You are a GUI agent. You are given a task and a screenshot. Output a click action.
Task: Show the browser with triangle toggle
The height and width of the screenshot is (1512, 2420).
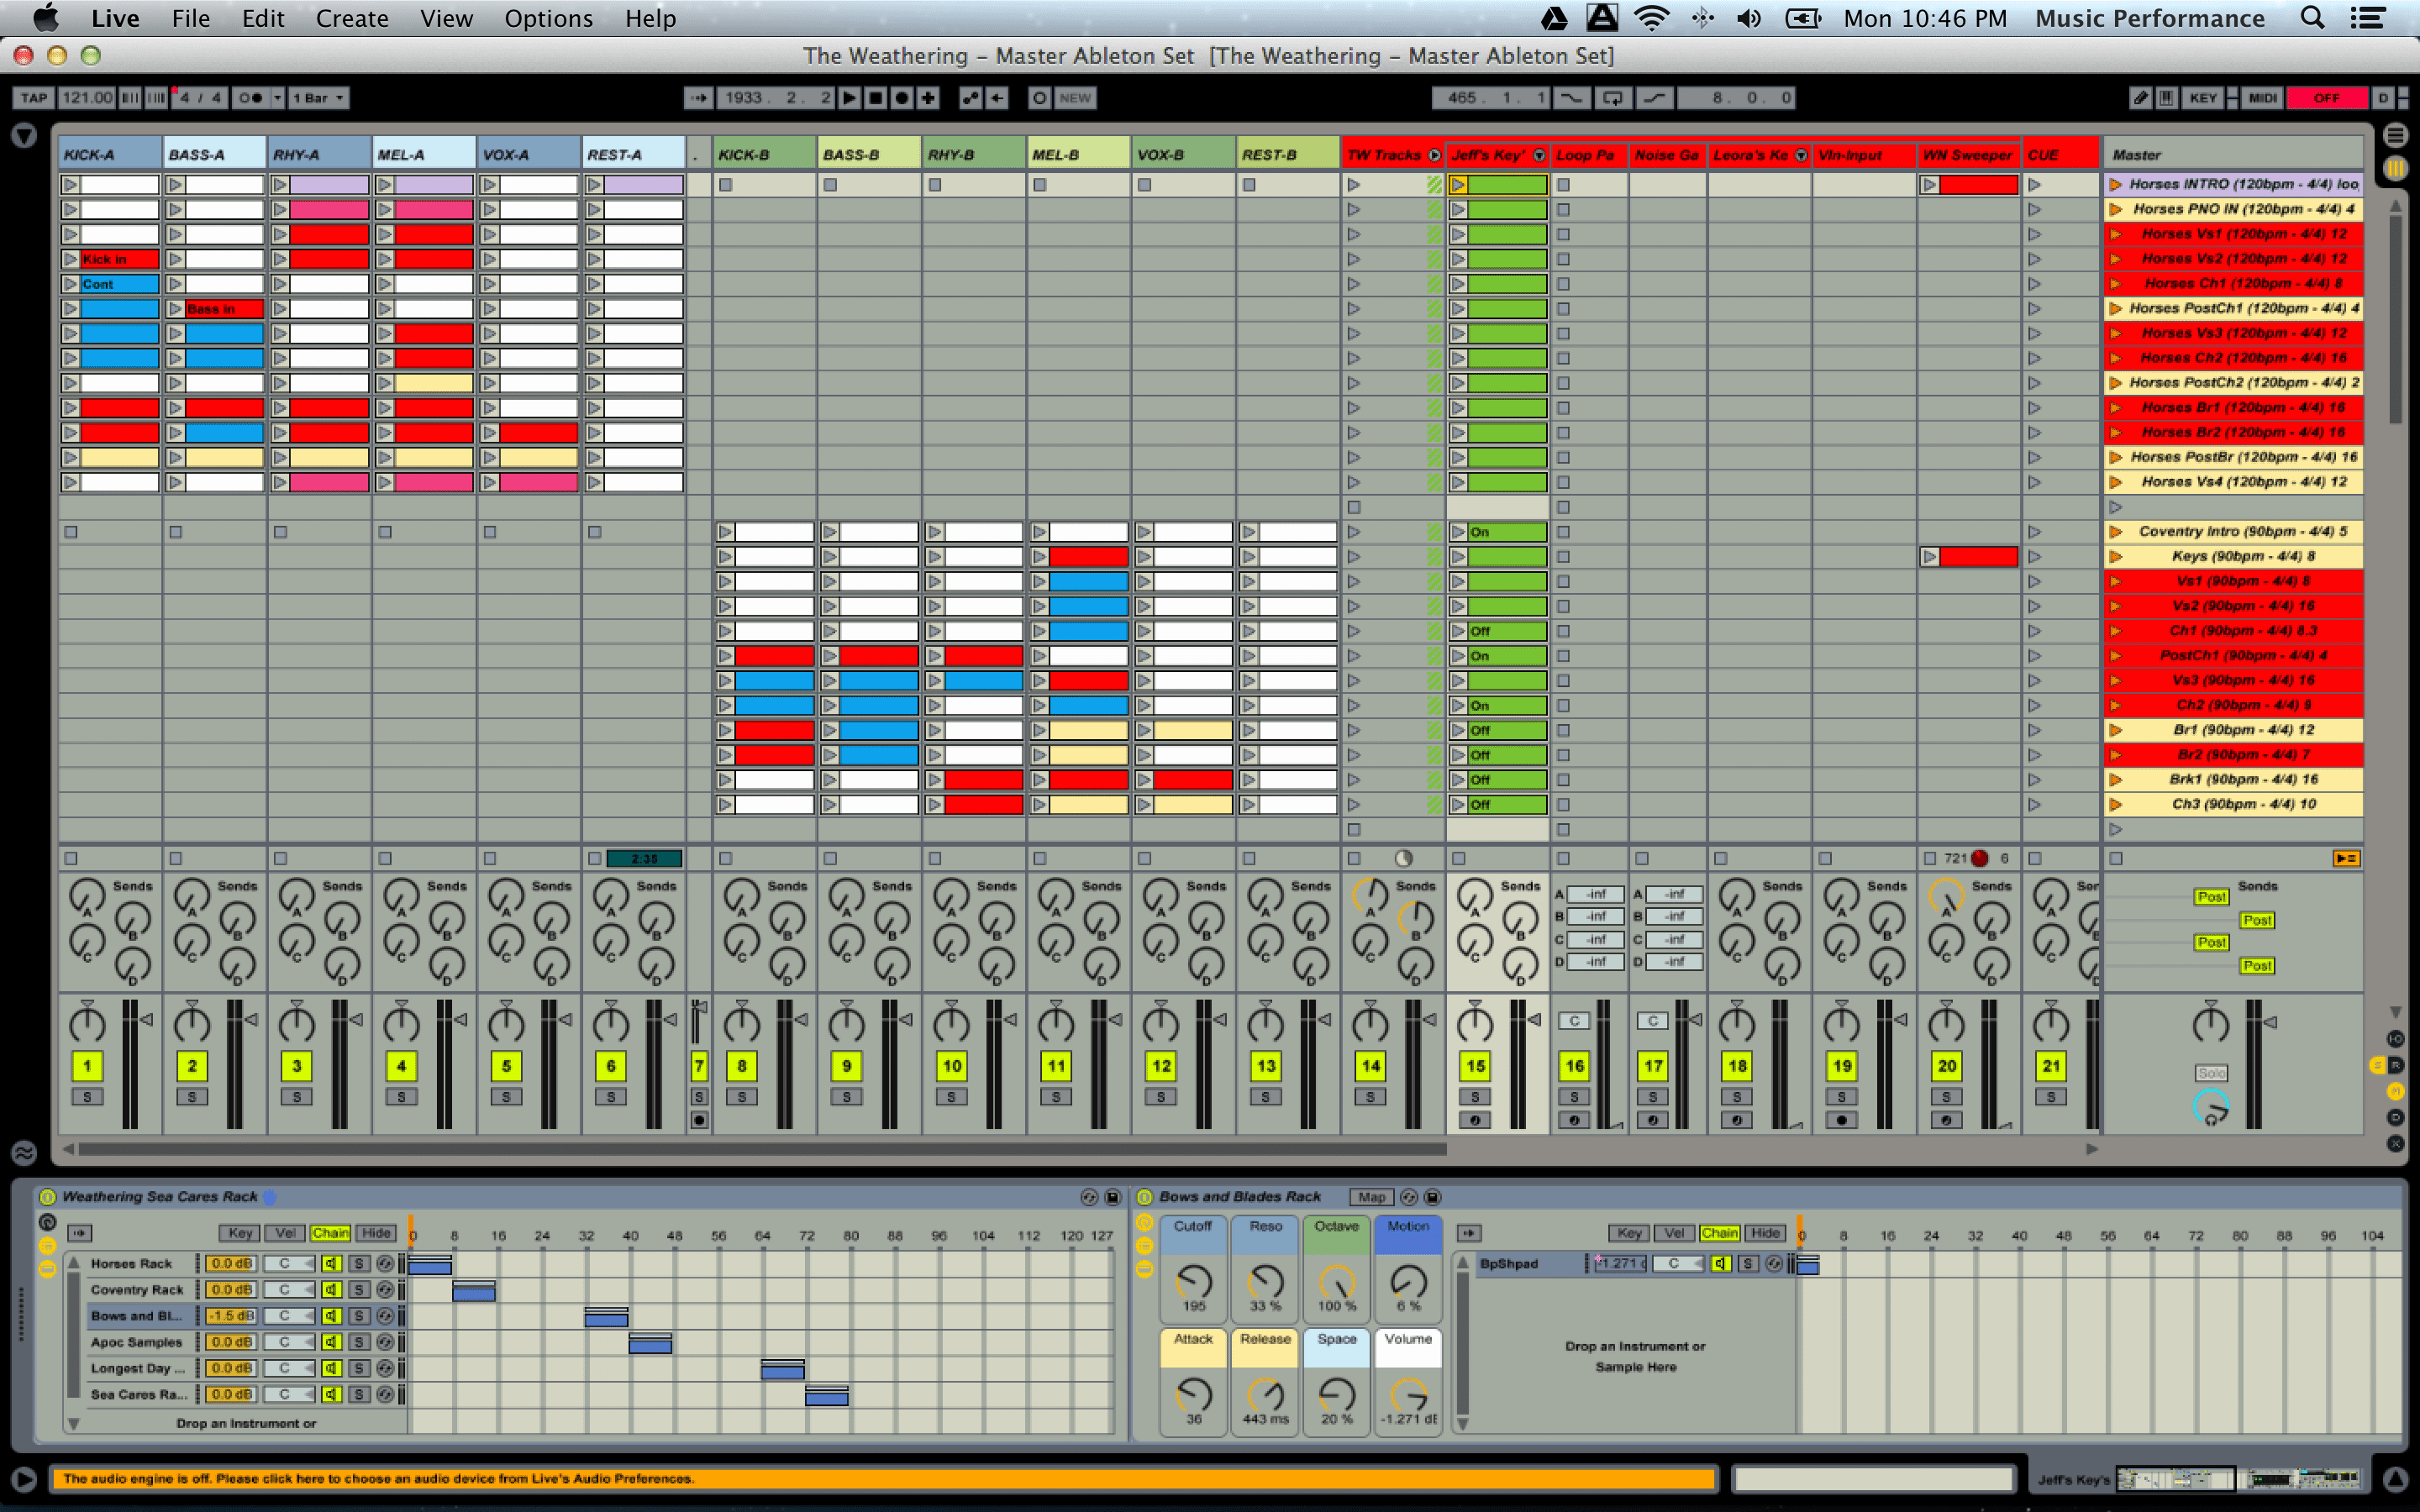pos(24,135)
